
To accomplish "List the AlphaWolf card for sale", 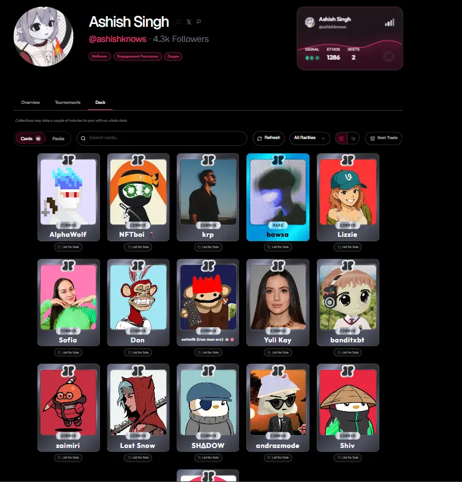I will 68,247.
